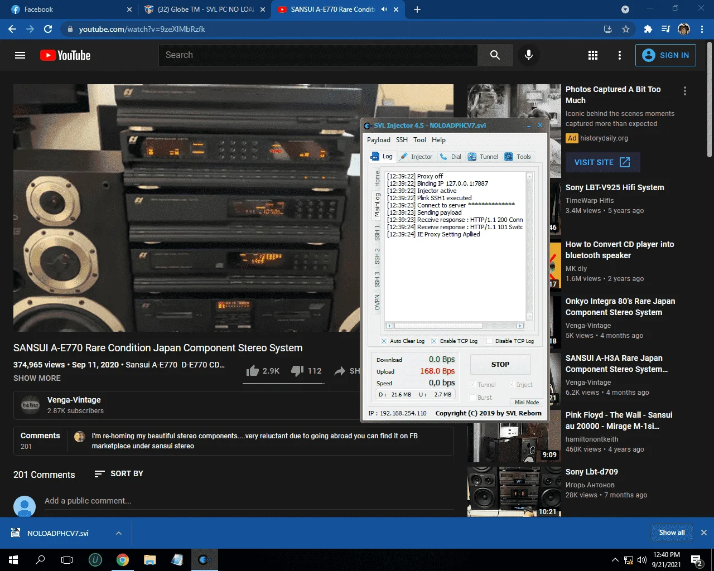
Task: Open Windows Start menu
Action: click(13, 560)
